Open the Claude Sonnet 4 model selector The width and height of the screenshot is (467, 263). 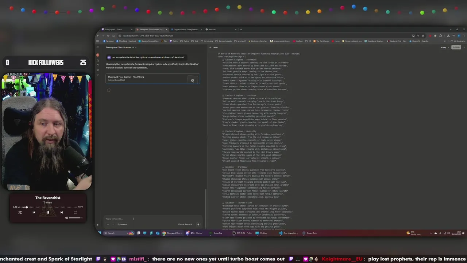click(x=185, y=224)
